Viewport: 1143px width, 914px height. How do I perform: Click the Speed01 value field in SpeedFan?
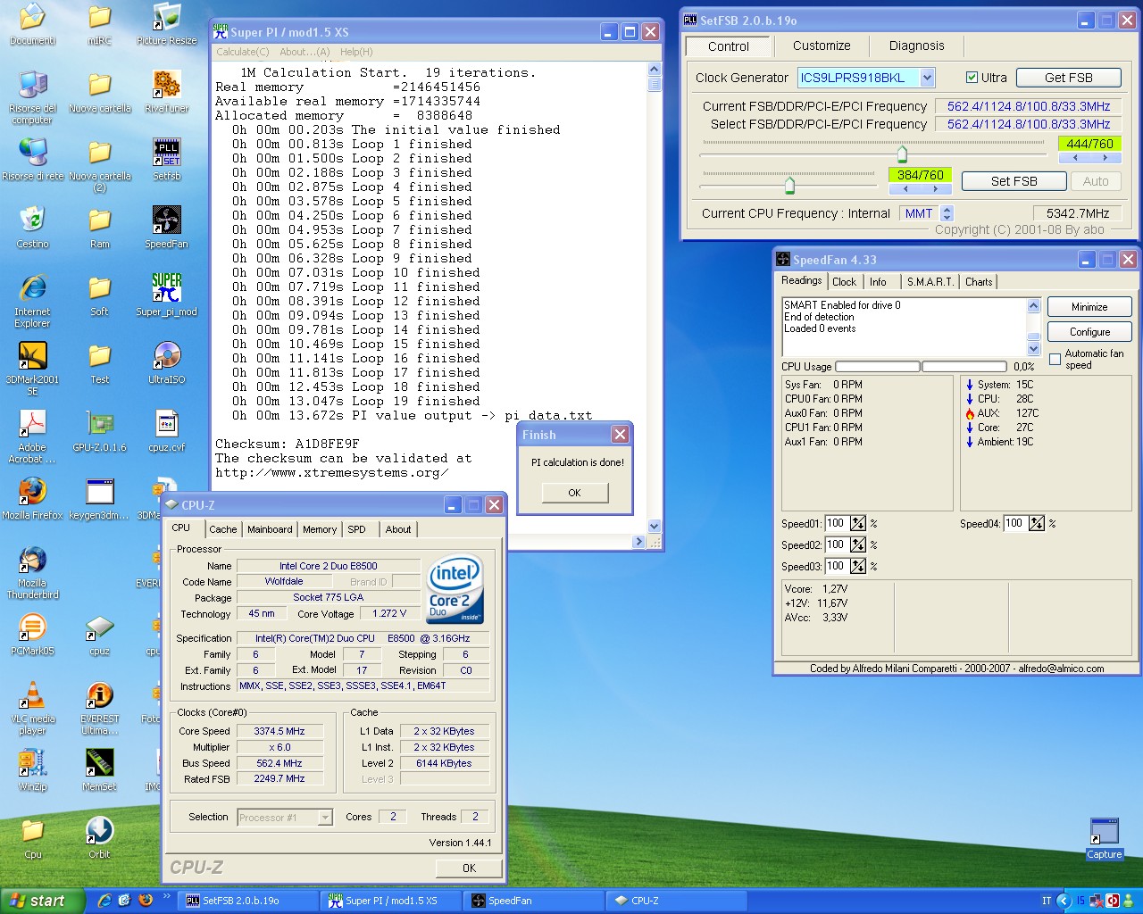pyautogui.click(x=836, y=524)
